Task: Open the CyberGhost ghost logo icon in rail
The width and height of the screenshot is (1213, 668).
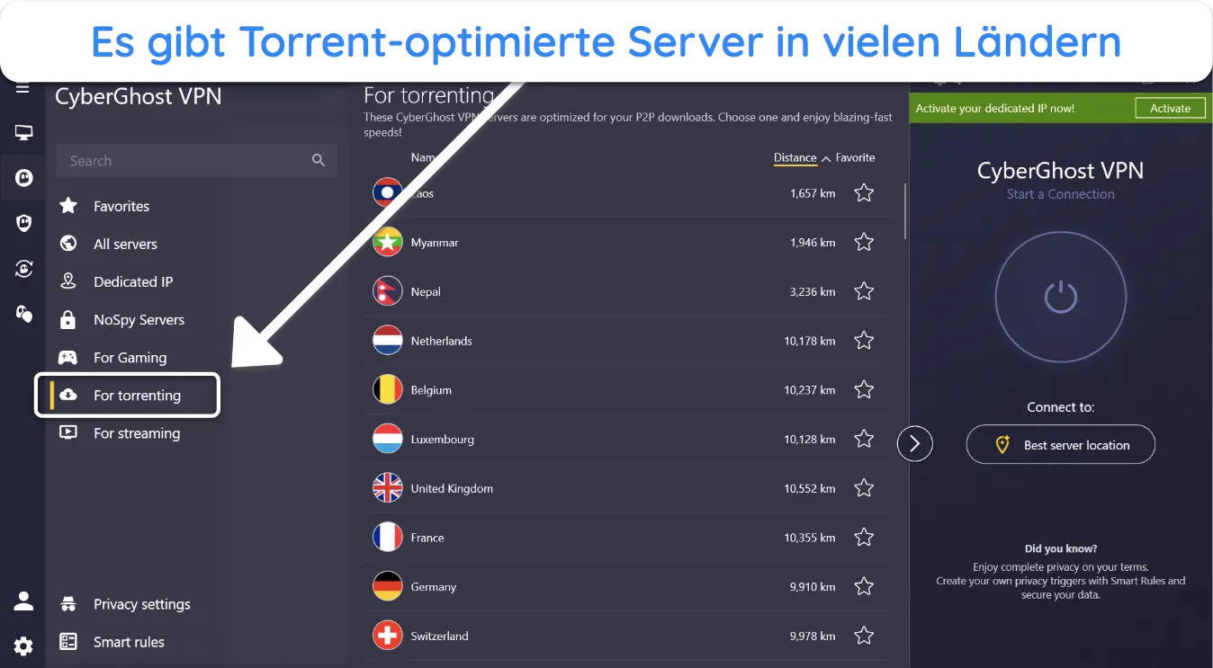Action: point(23,178)
